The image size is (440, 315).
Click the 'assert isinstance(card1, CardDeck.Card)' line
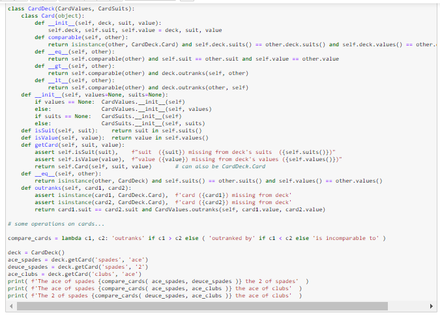(164, 195)
